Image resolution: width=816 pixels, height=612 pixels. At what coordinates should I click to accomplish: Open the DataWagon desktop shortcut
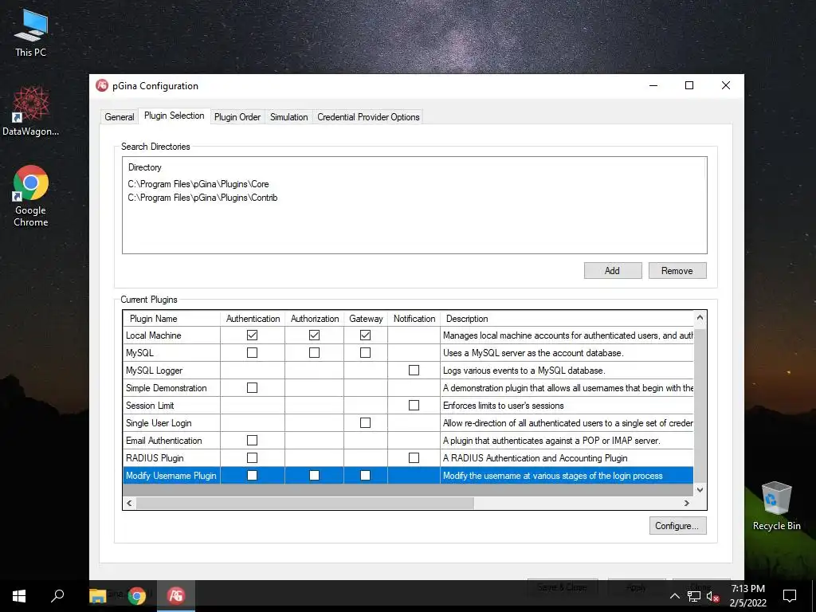[x=31, y=110]
